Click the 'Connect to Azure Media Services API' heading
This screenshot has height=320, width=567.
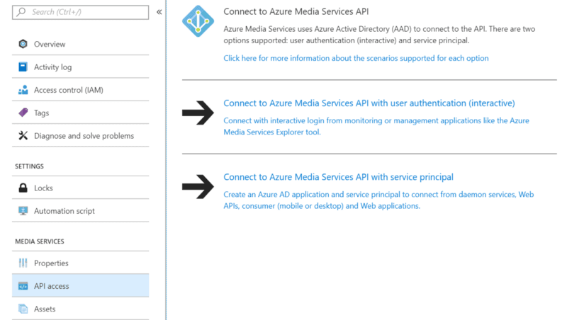[x=296, y=11]
